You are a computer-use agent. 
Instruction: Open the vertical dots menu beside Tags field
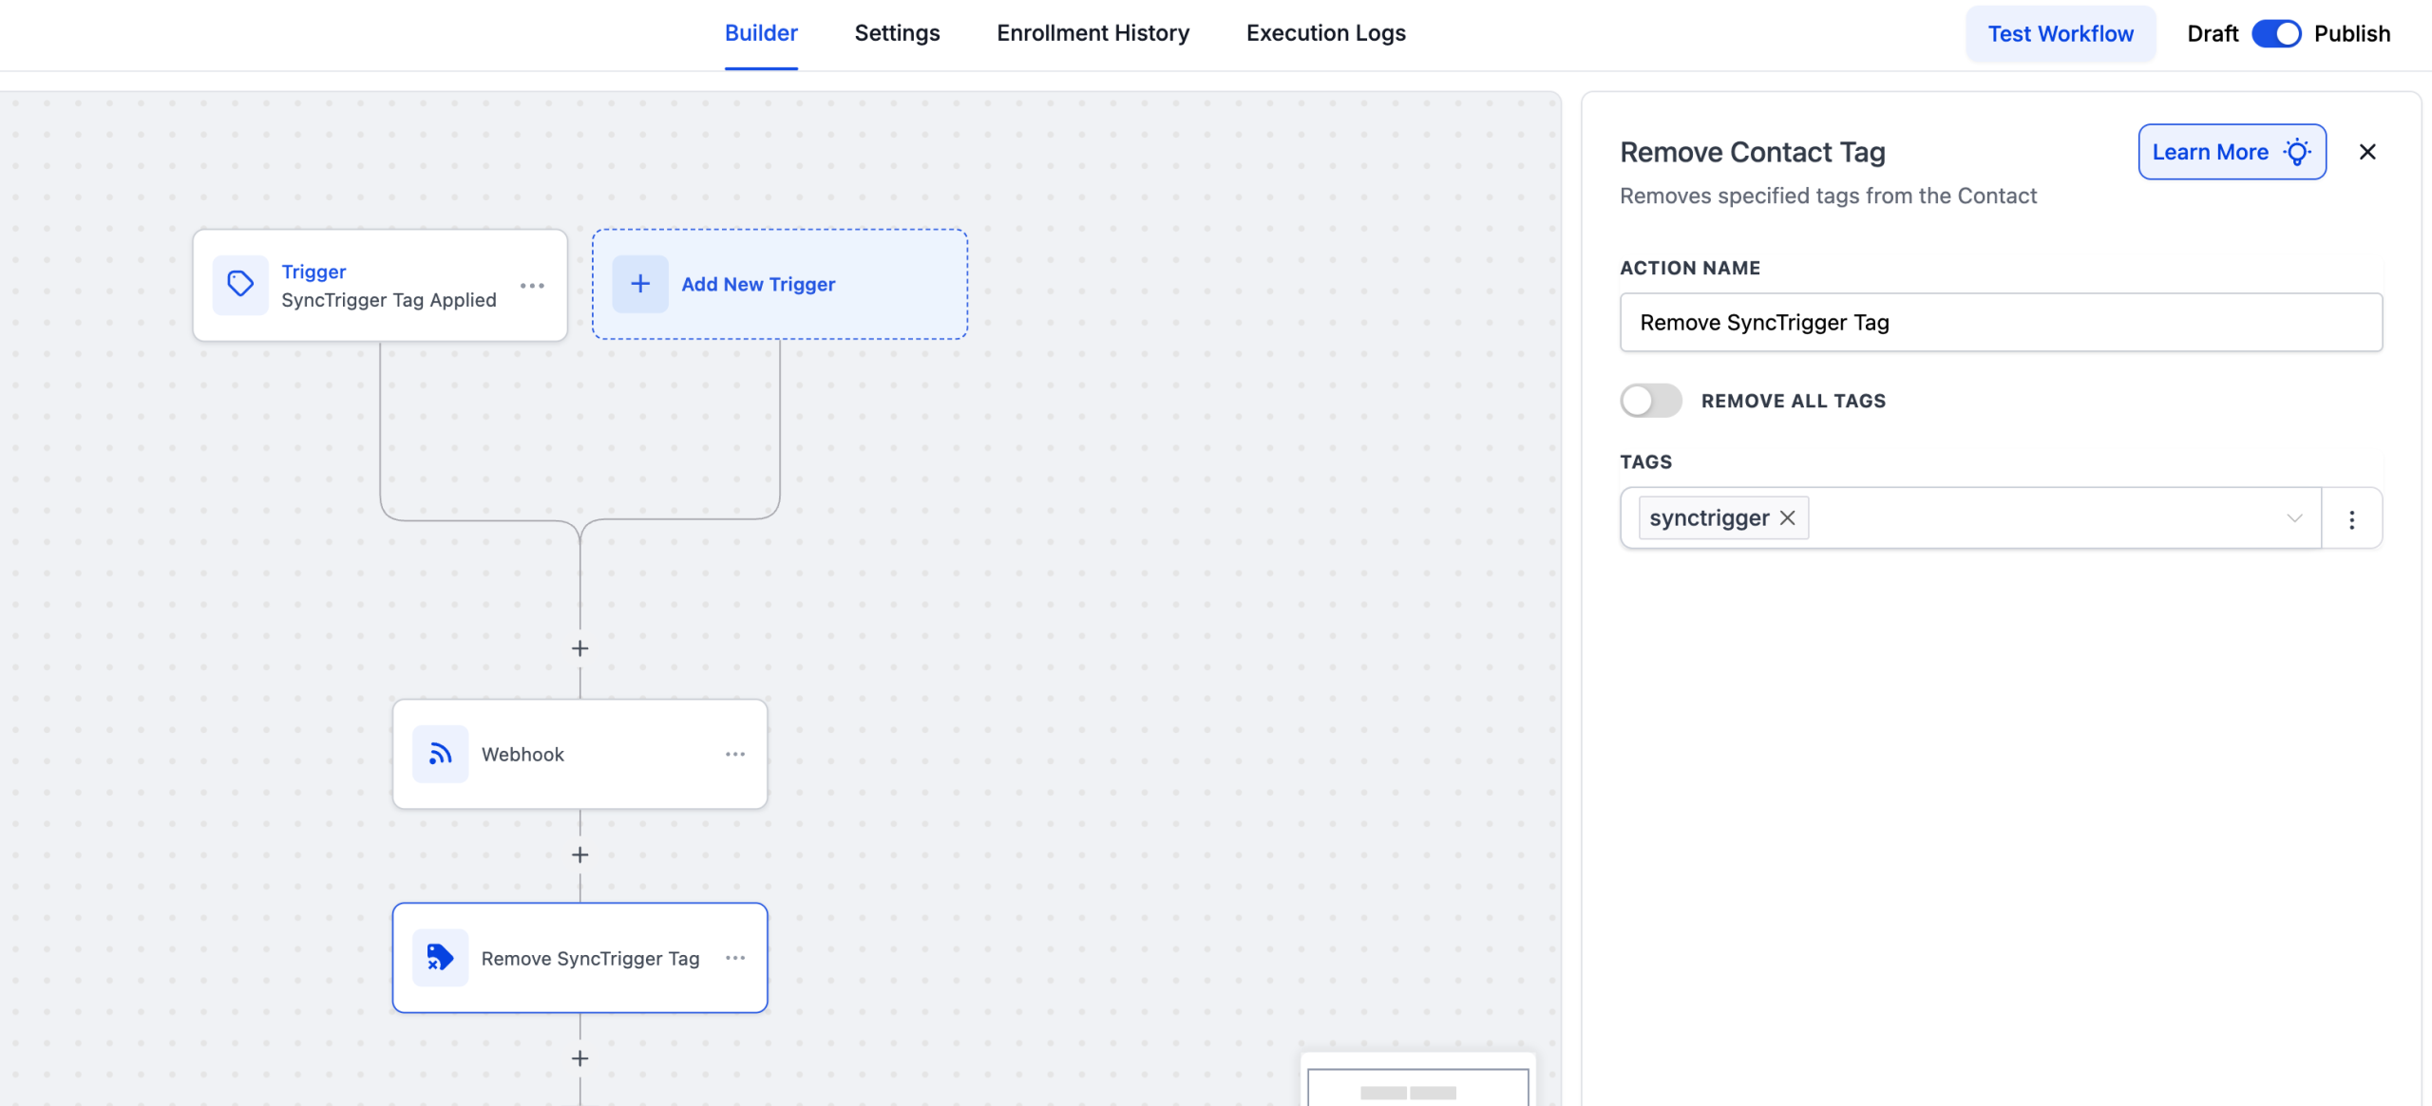pyautogui.click(x=2351, y=519)
